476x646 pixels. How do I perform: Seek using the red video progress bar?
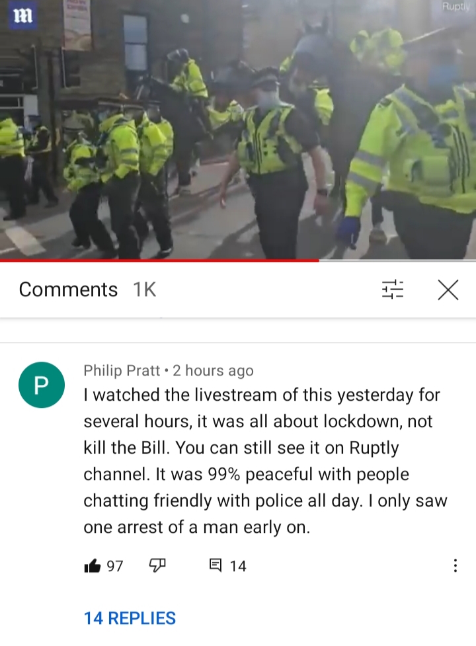coord(159,261)
